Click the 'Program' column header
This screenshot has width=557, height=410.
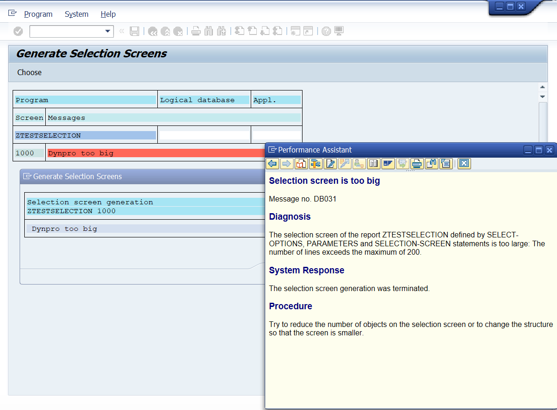click(x=85, y=100)
